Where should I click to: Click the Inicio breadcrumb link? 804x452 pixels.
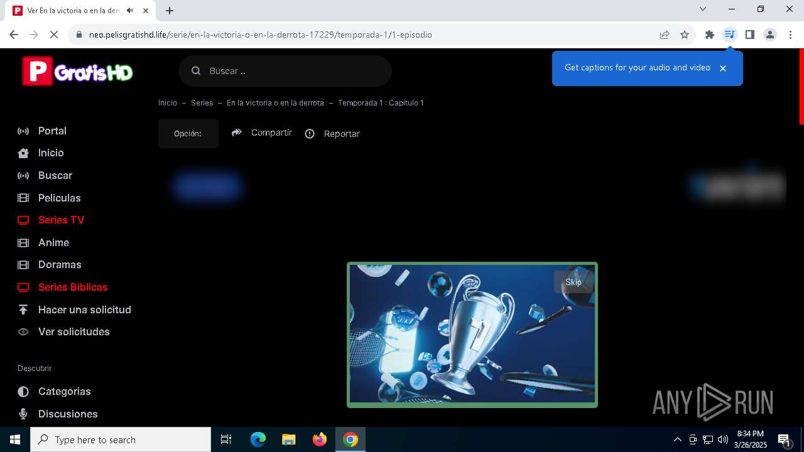(x=168, y=103)
